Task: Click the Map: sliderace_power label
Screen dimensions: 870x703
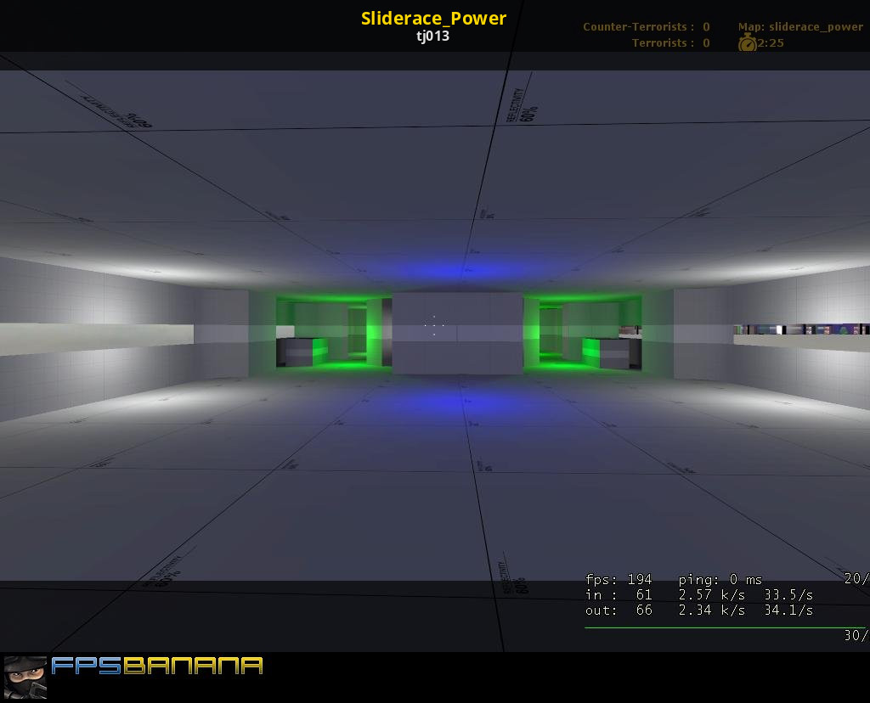Action: pyautogui.click(x=800, y=26)
